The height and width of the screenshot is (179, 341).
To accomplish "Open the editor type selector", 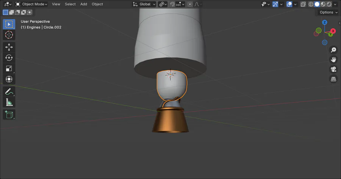I will (x=8, y=4).
